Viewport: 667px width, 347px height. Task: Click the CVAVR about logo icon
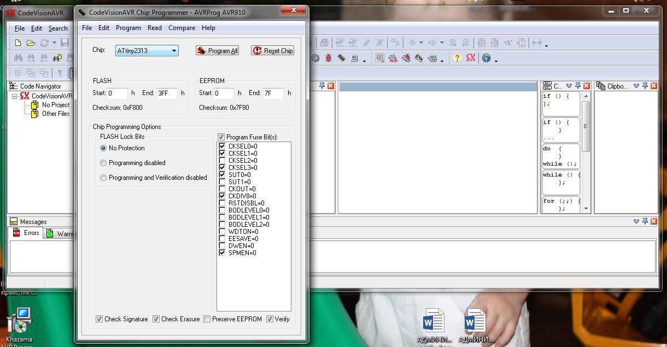tap(471, 58)
